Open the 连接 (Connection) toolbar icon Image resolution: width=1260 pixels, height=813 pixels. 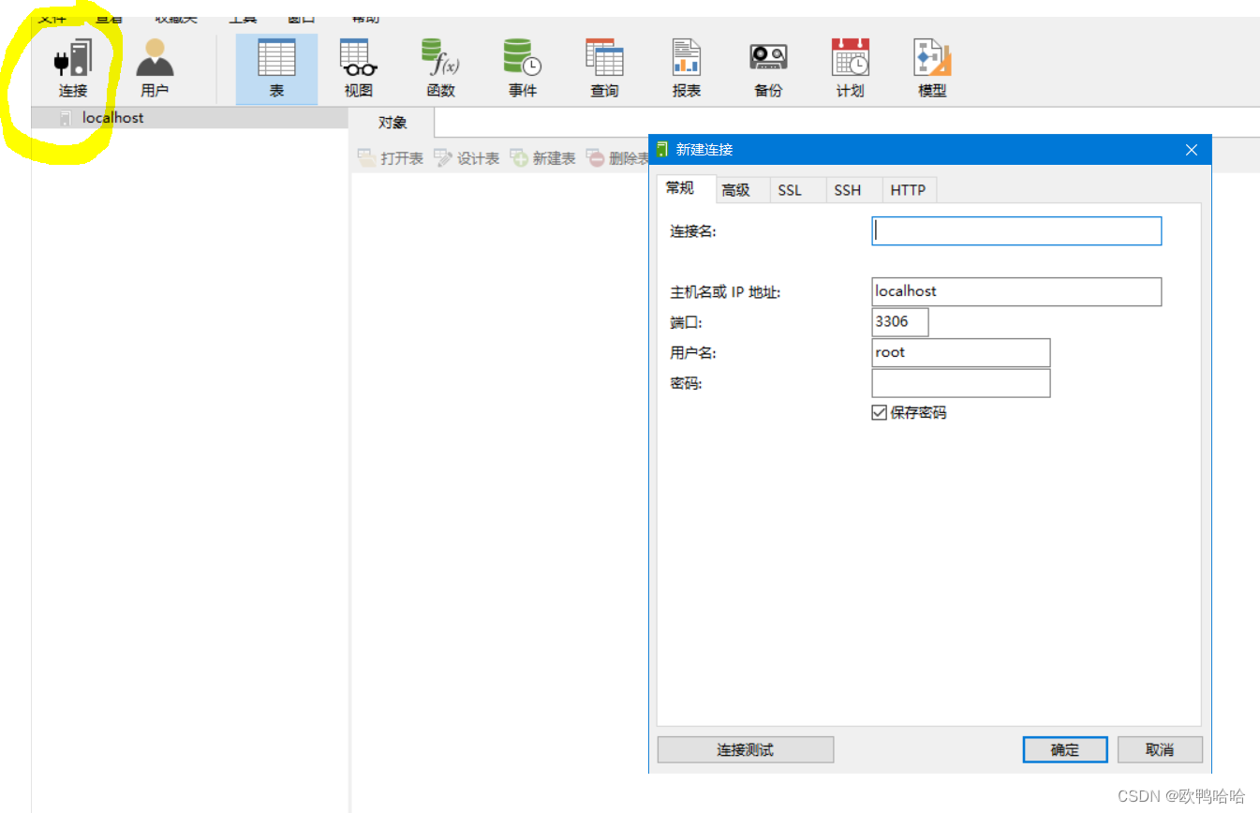point(73,68)
